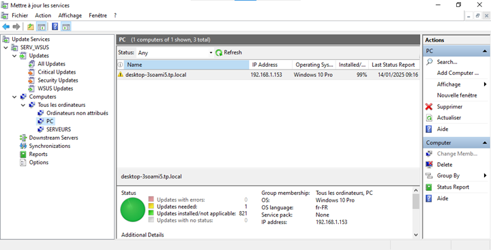Click the Refresh button in the list pane
The height and width of the screenshot is (250, 491).
point(229,52)
